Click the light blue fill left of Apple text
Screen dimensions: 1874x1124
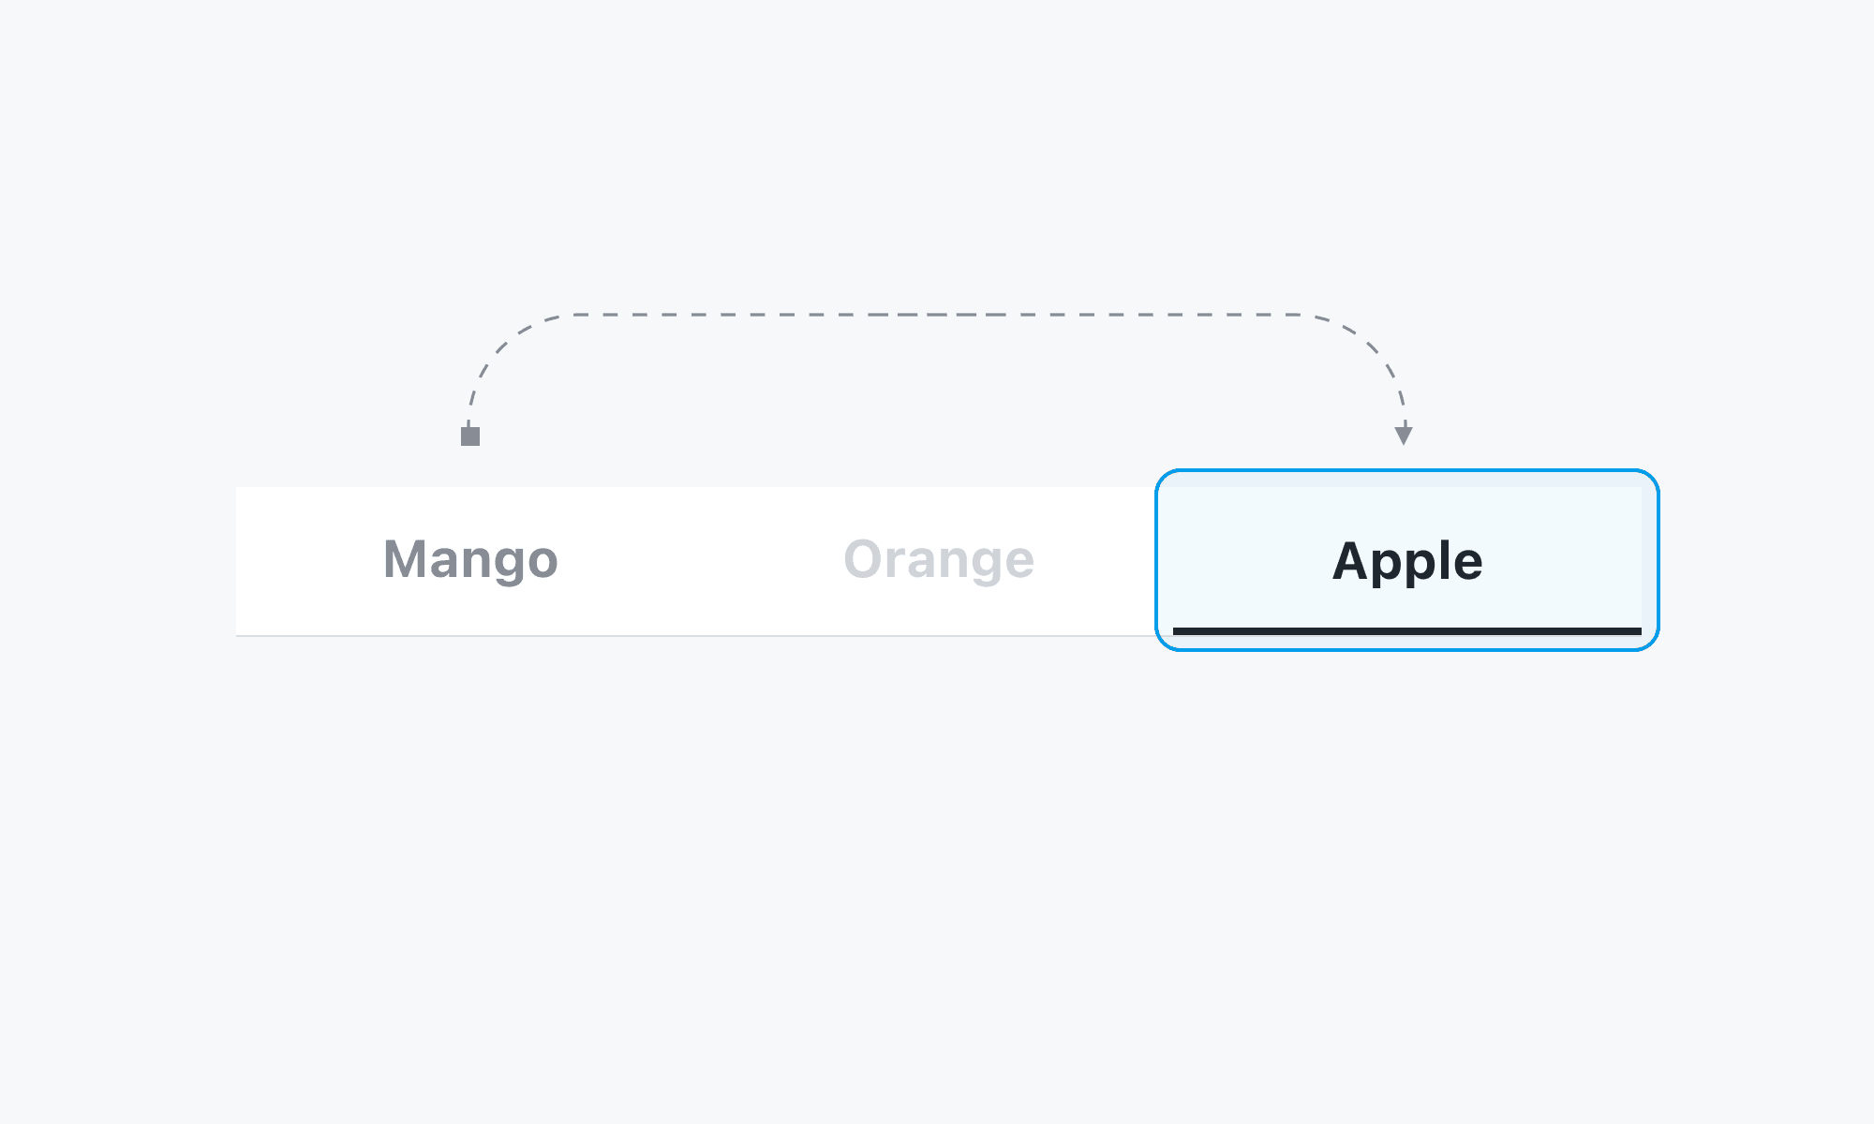pyautogui.click(x=1237, y=560)
